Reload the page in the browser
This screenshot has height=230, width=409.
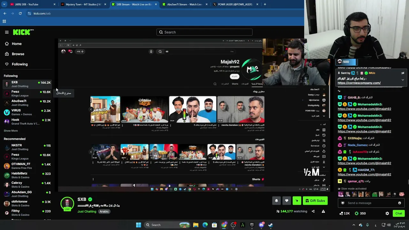tap(20, 13)
